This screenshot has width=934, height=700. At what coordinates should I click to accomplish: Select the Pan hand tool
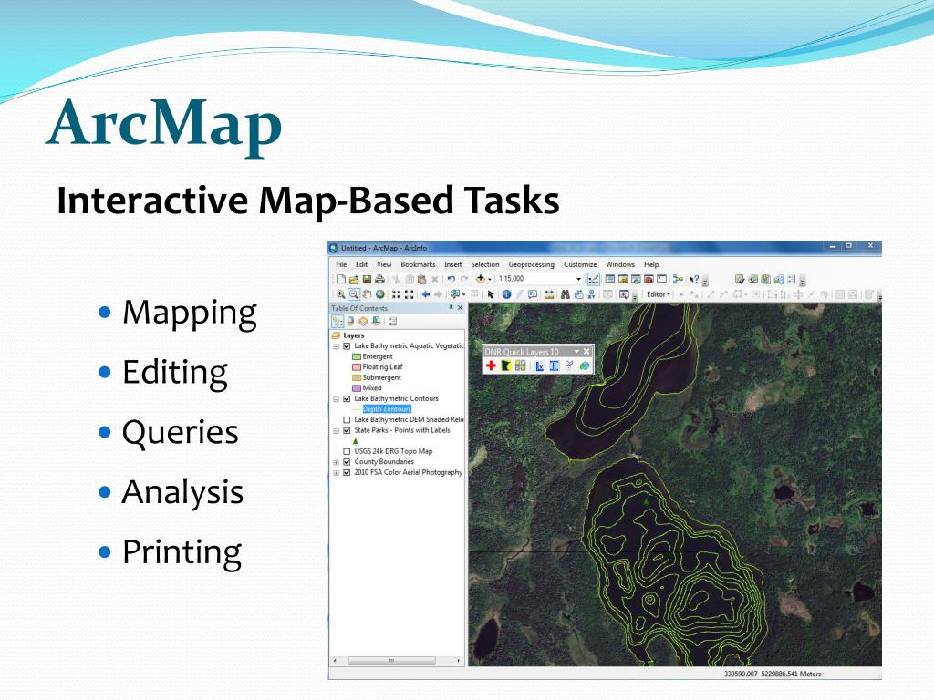pos(367,294)
